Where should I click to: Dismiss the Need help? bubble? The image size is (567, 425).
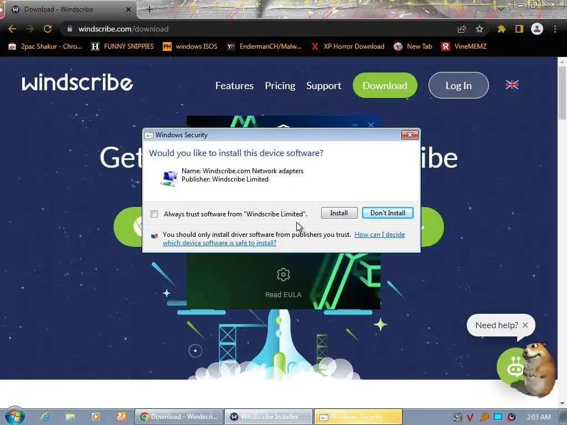[525, 325]
